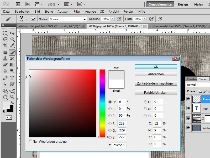The height and width of the screenshot is (158, 210).
Task: Select the Rectangular Marquee tool
Action: click(x=5, y=33)
